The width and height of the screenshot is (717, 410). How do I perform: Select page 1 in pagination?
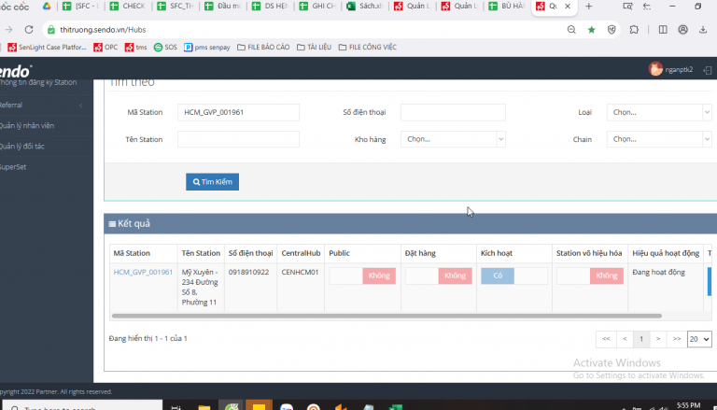point(641,339)
